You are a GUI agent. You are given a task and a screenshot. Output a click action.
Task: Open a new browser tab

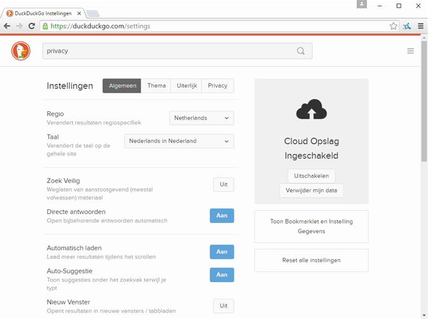click(x=93, y=13)
